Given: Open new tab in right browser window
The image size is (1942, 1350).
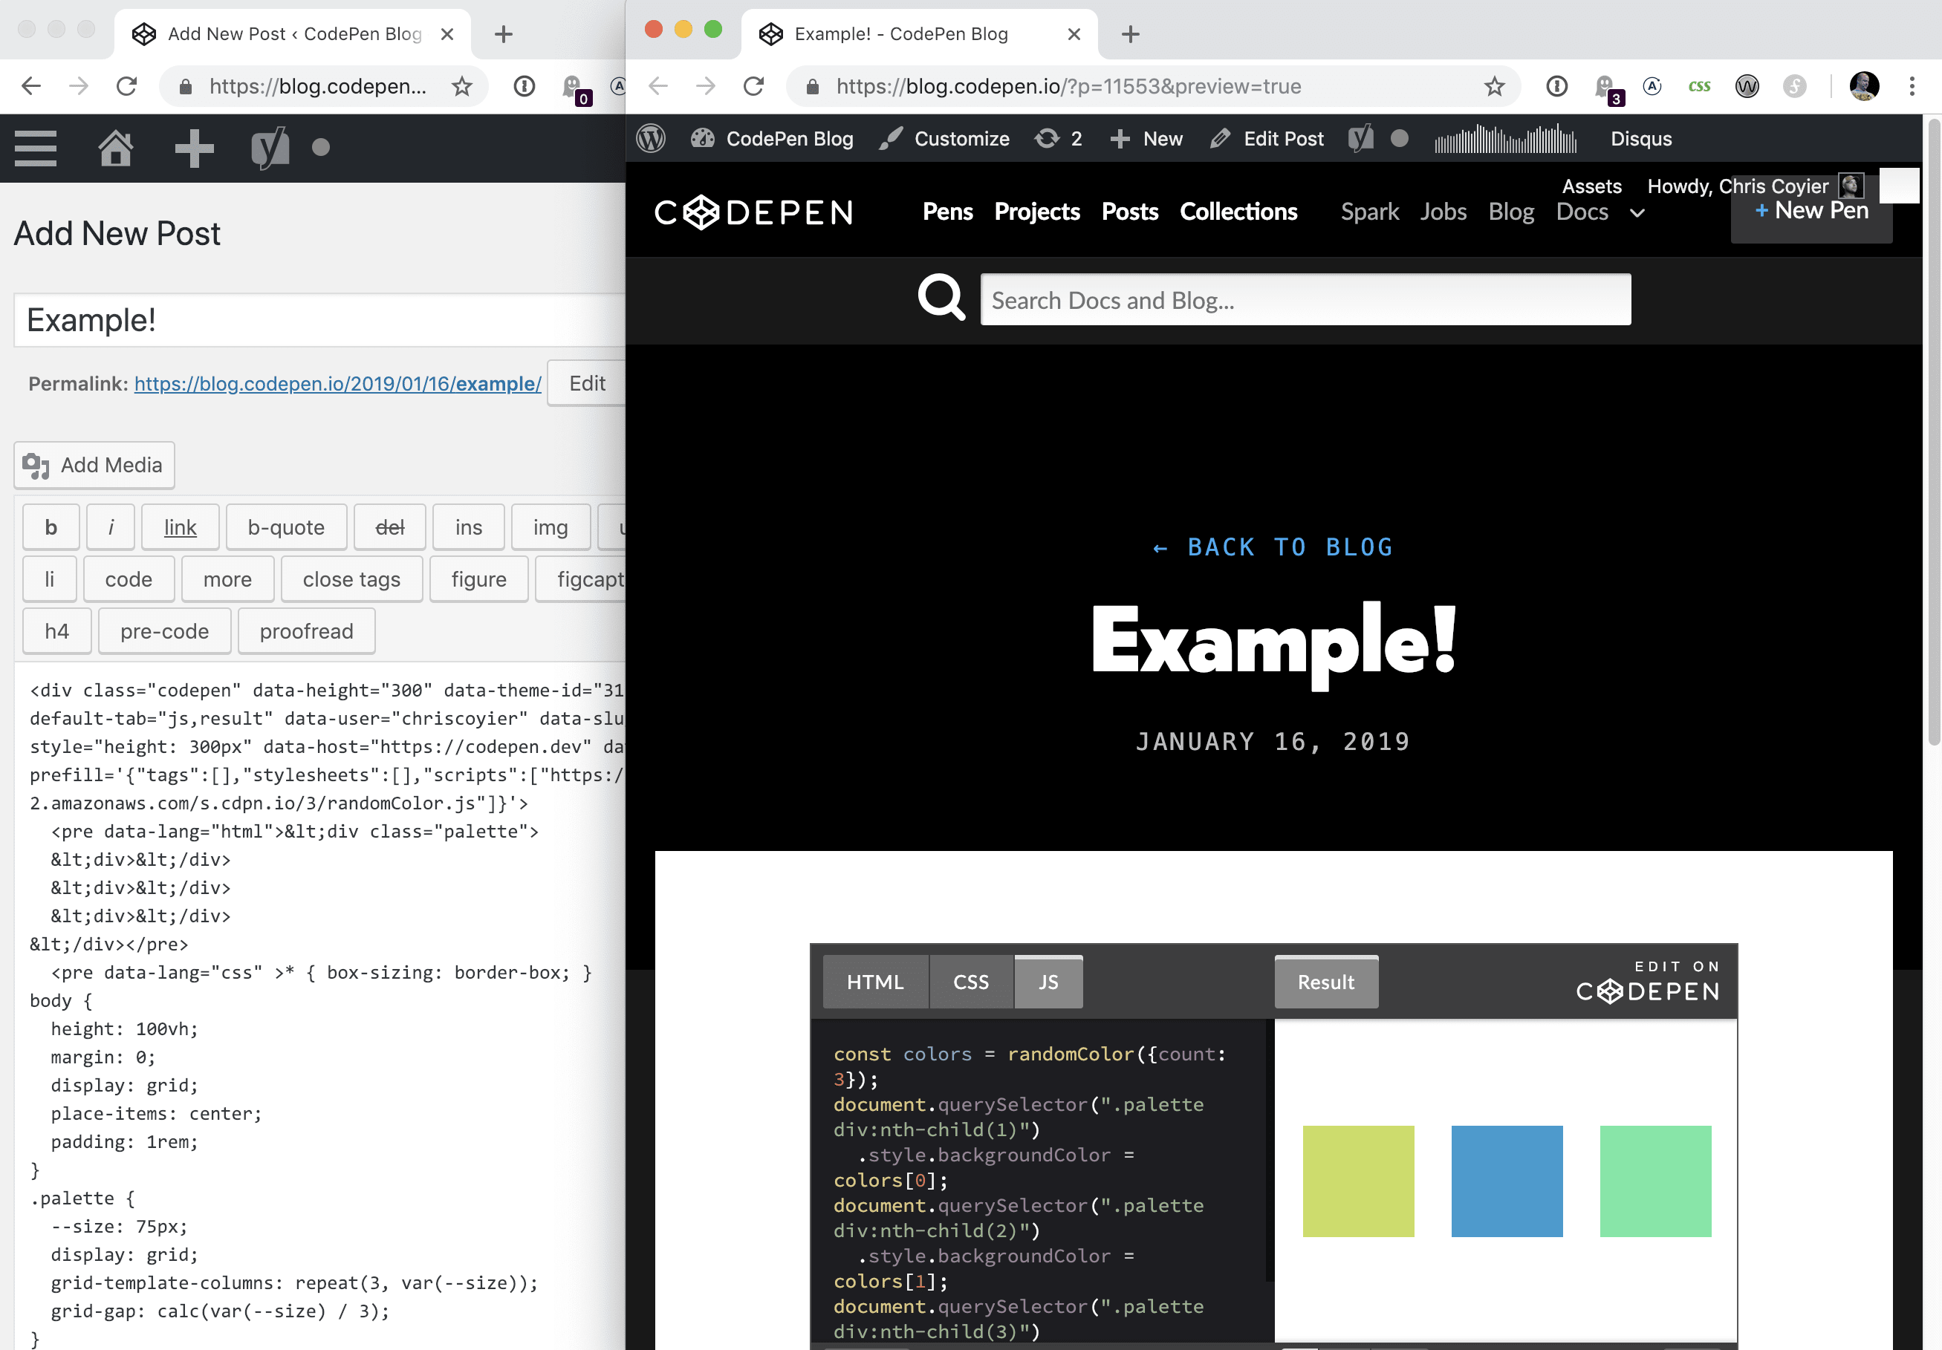Looking at the screenshot, I should [x=1130, y=34].
